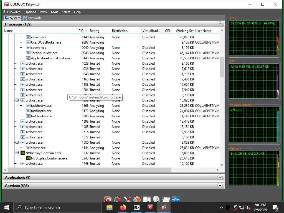Click the muted speaker tray icon
The width and height of the screenshot is (284, 213).
[248, 207]
